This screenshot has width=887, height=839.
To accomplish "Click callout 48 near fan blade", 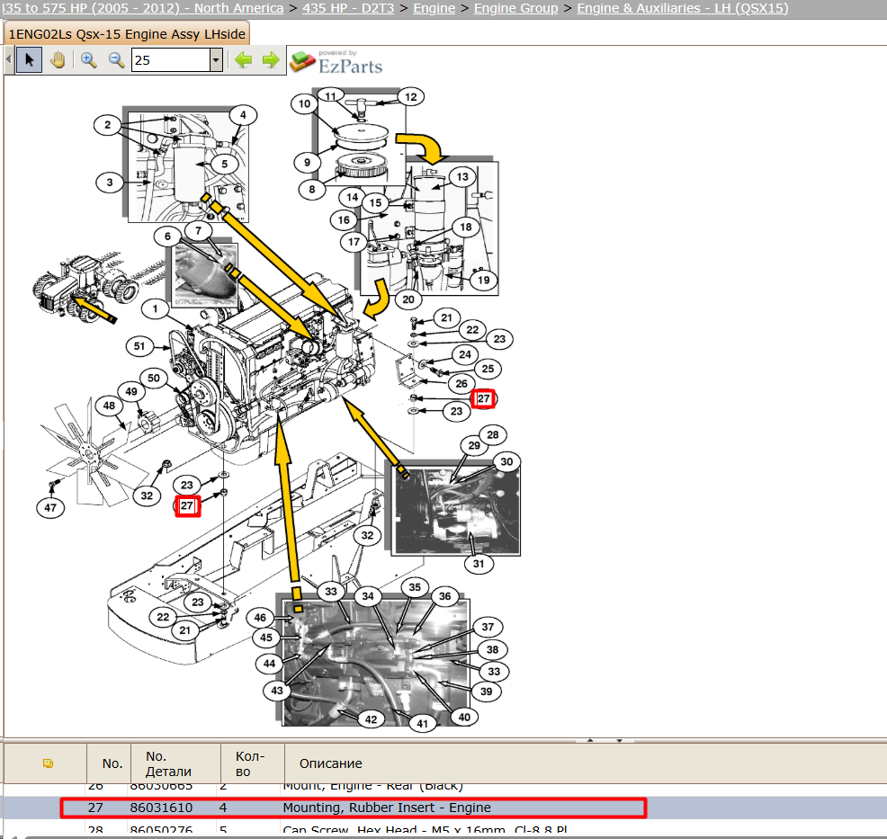I will 109,406.
